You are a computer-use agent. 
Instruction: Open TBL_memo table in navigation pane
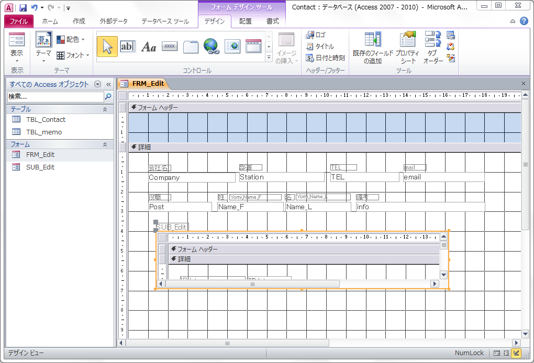60,132
